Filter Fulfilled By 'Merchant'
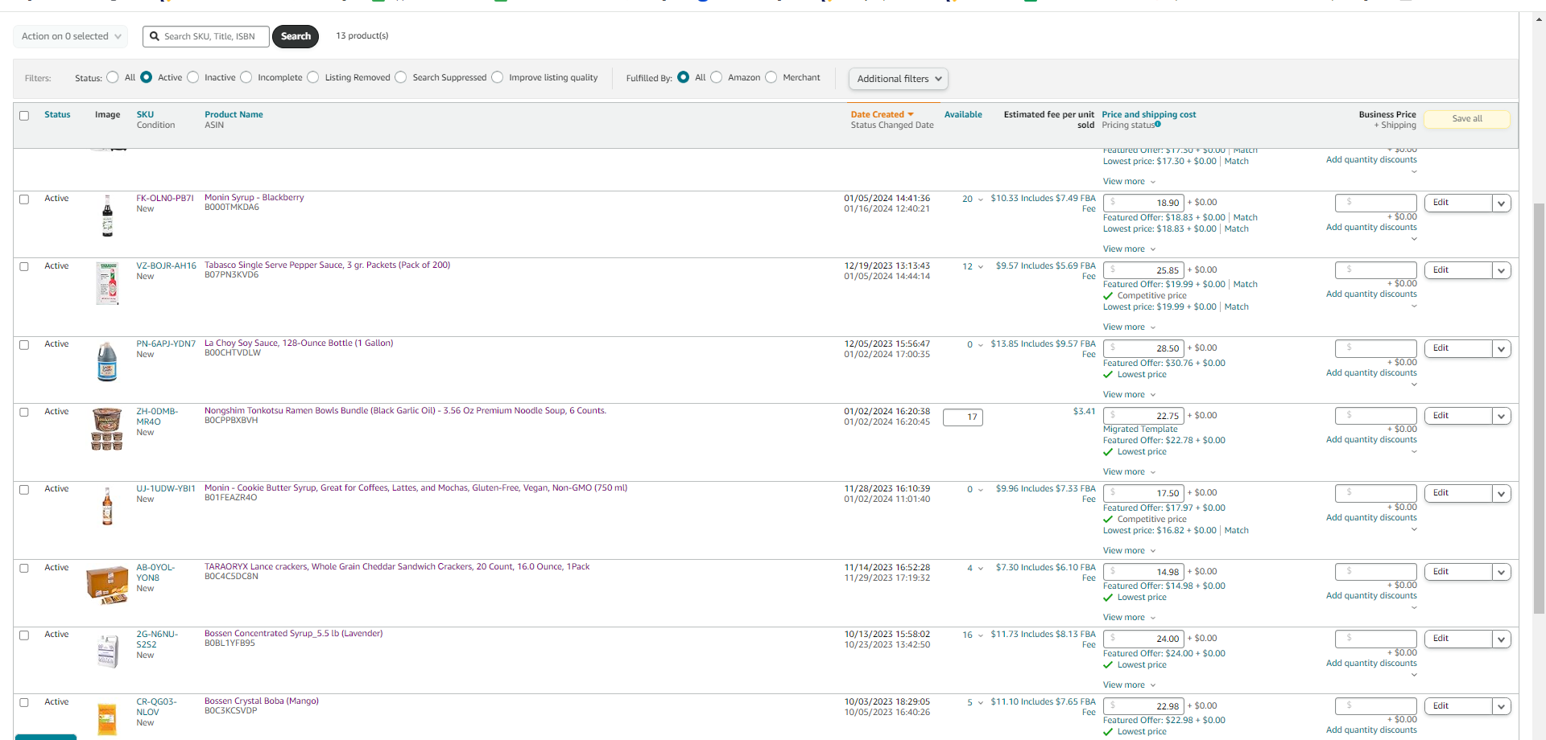This screenshot has height=740, width=1546. (x=771, y=77)
